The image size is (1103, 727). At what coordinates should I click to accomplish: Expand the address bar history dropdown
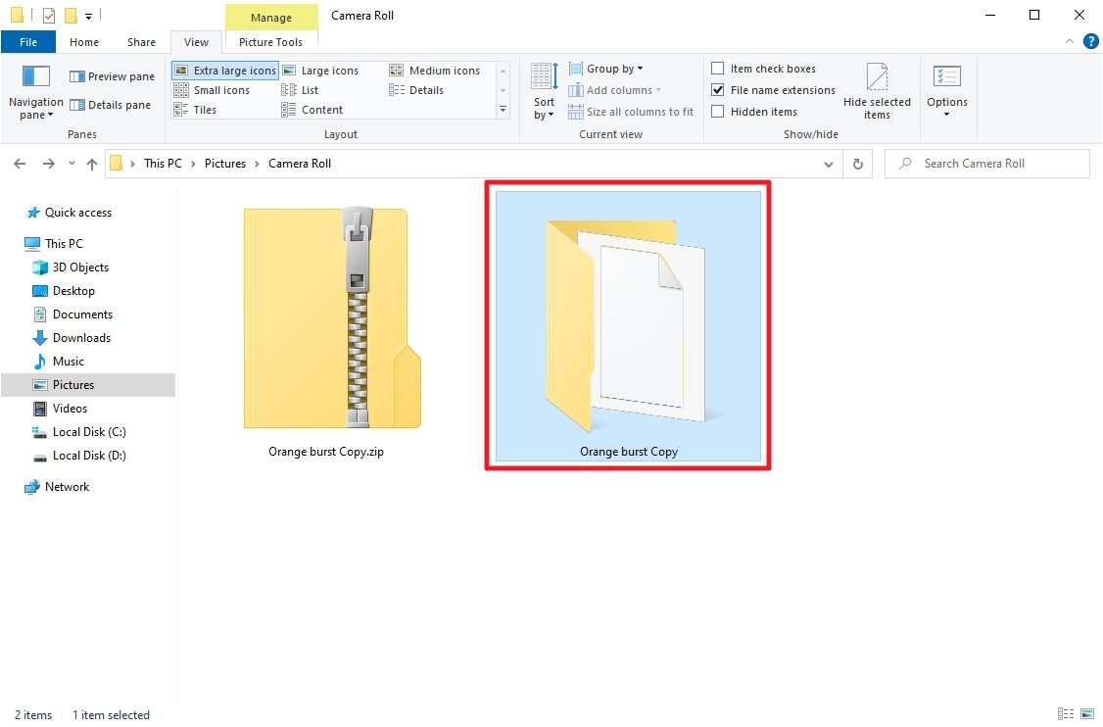[829, 164]
